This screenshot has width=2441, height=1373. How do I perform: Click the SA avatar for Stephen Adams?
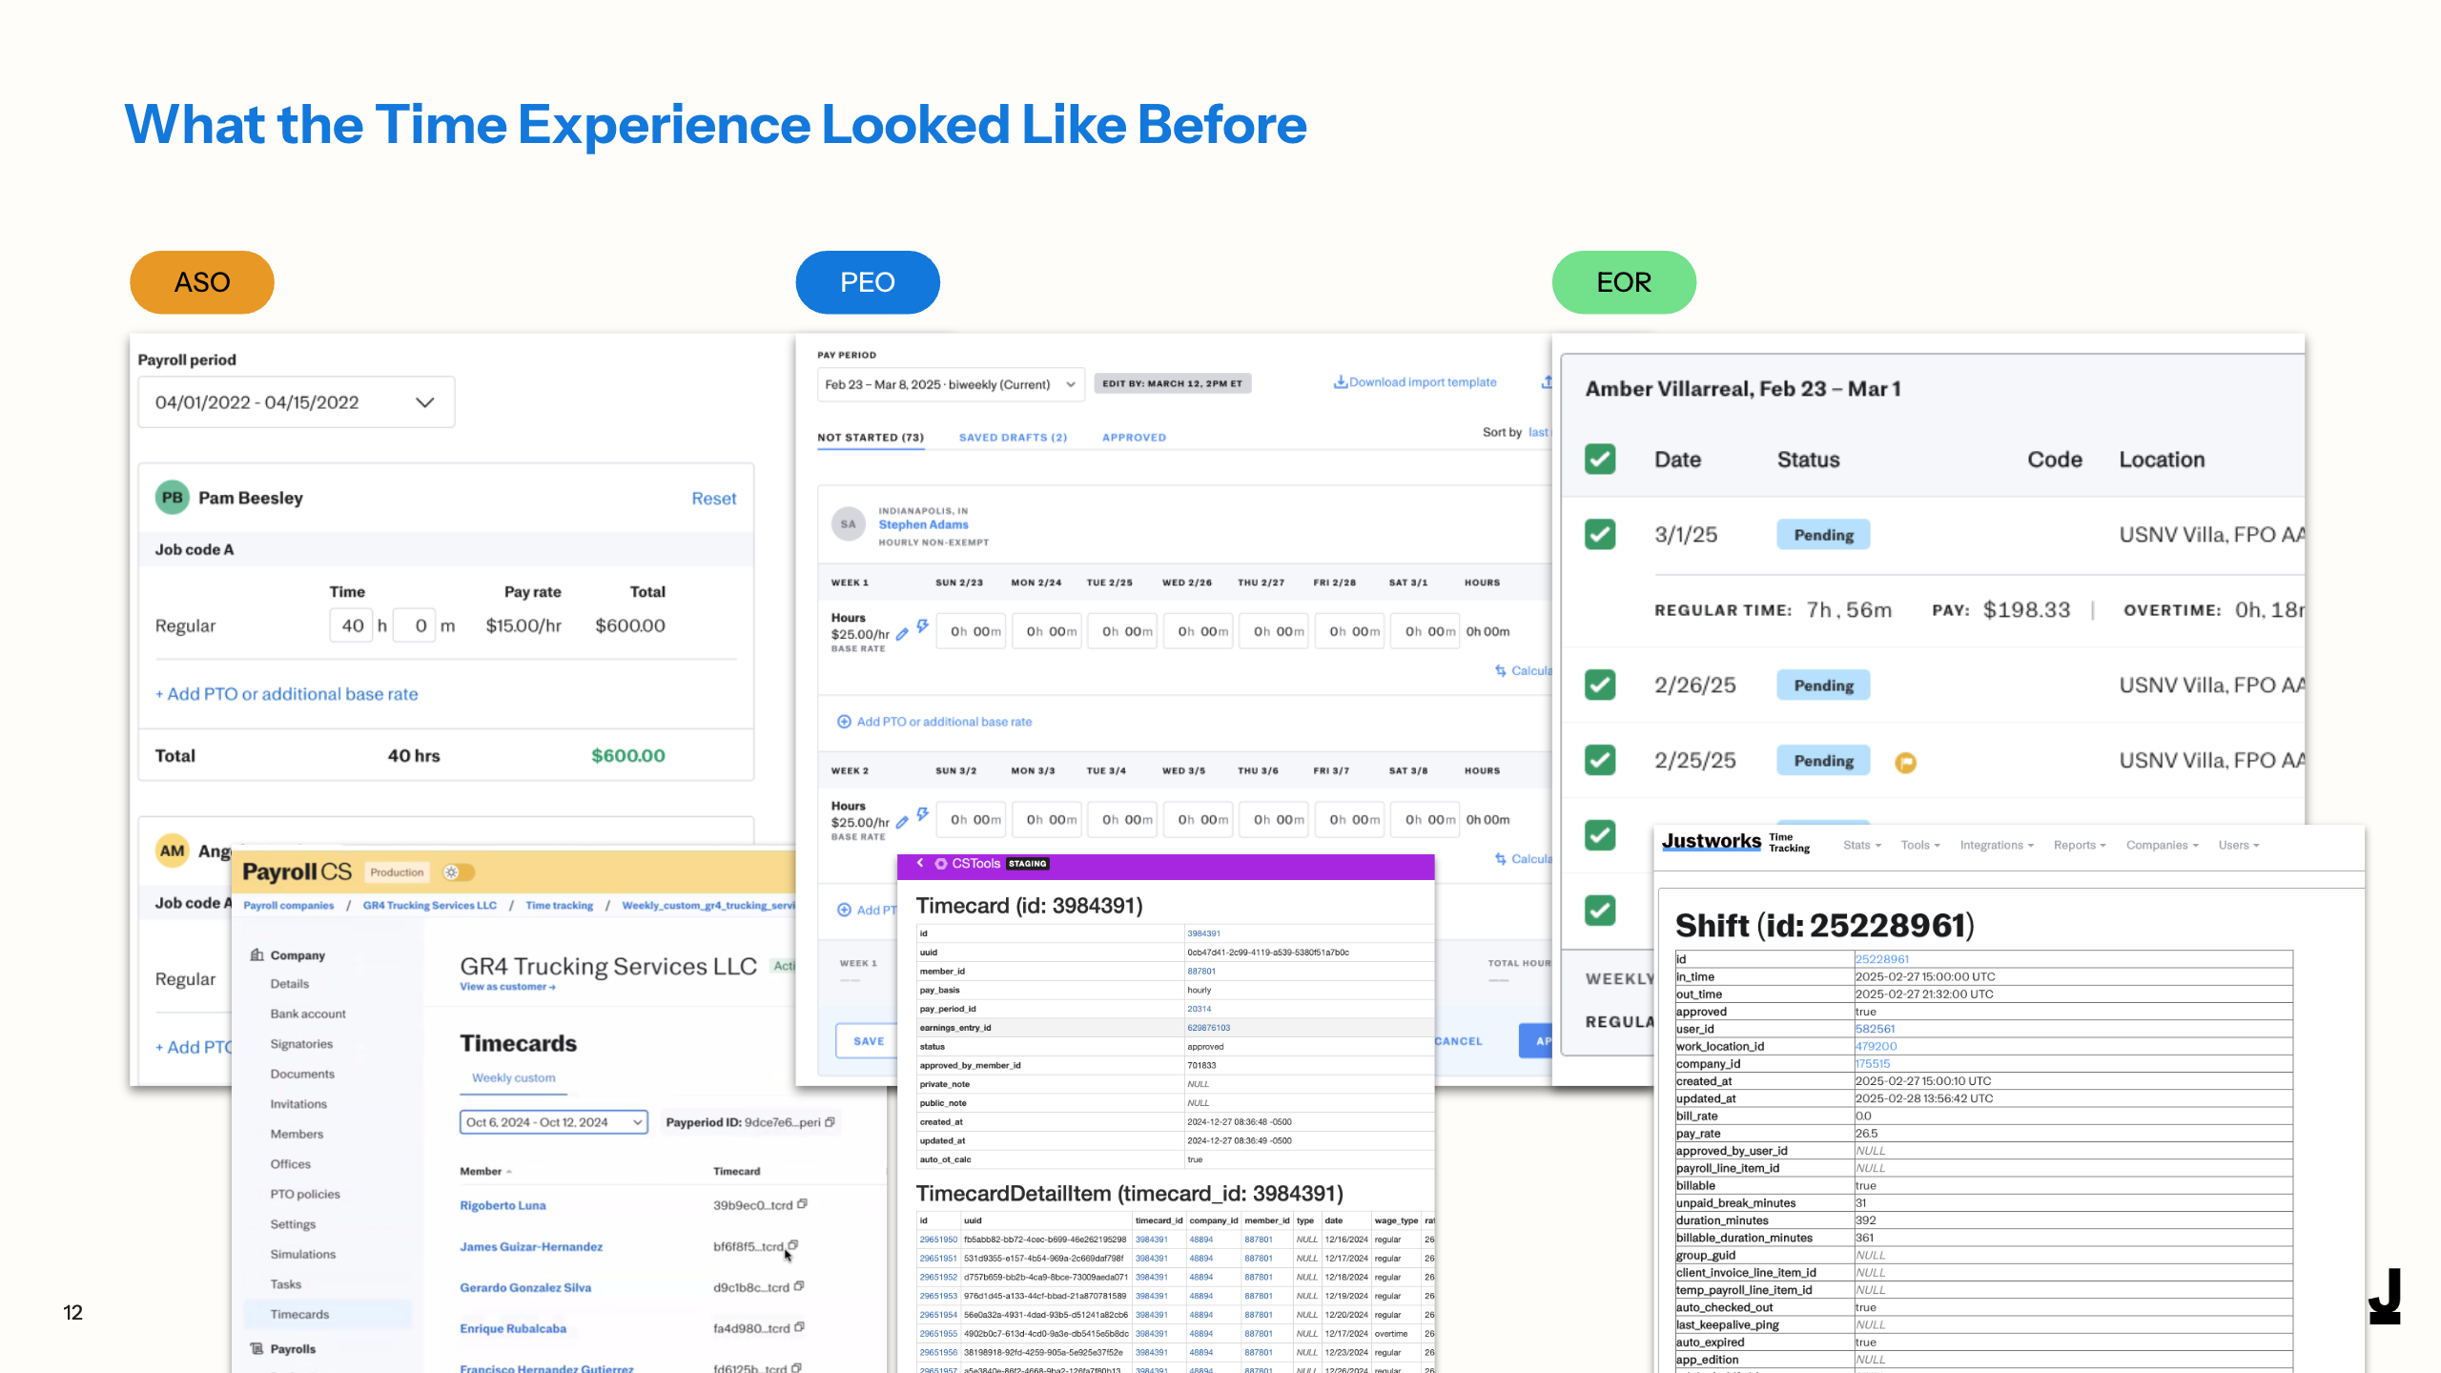(848, 524)
